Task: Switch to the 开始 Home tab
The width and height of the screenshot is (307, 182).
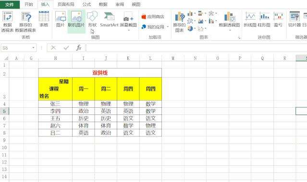Action: click(29, 4)
